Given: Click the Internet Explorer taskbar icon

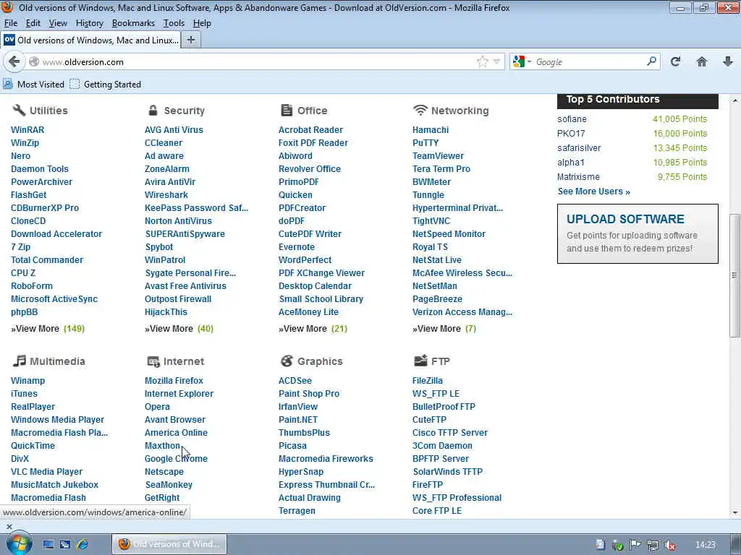Looking at the screenshot, I should pyautogui.click(x=82, y=544).
